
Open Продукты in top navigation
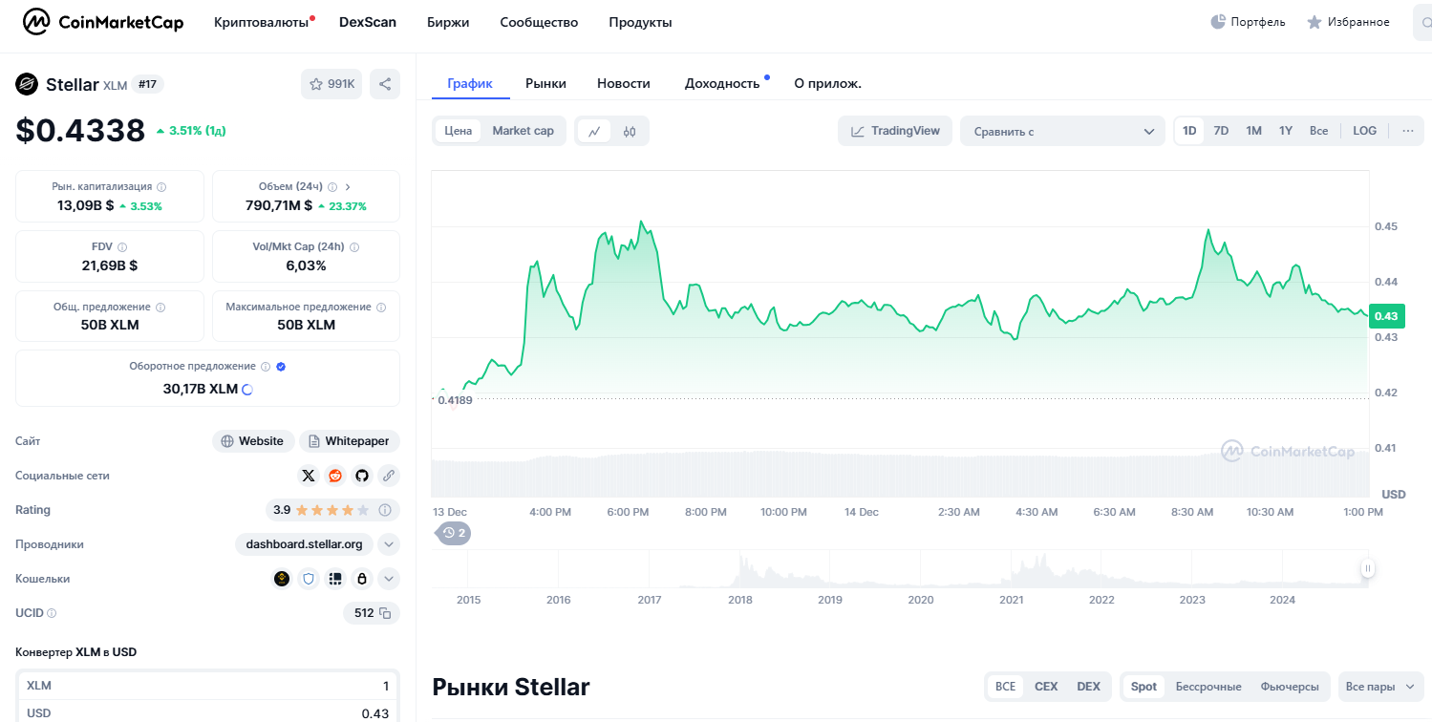click(640, 22)
